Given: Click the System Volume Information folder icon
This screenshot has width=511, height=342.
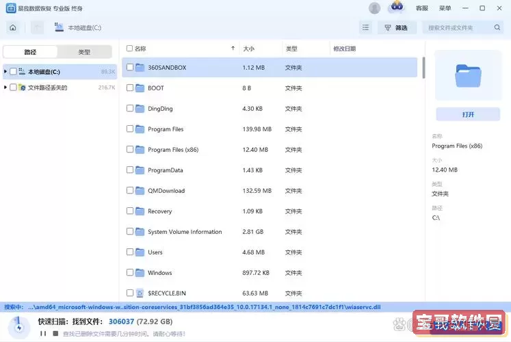Looking at the screenshot, I should click(x=140, y=232).
